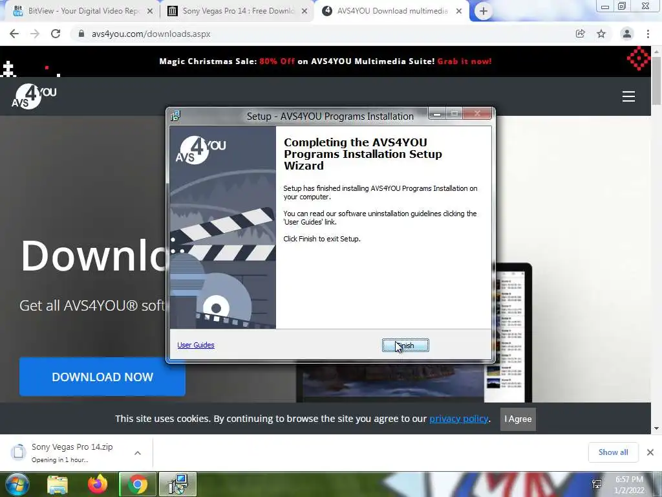Open the website hamburger menu
The height and width of the screenshot is (497, 662).
[x=628, y=96]
